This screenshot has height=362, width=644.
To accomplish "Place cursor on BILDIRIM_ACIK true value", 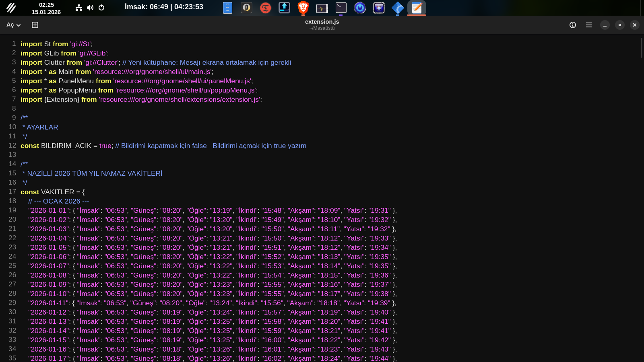I will [105, 146].
